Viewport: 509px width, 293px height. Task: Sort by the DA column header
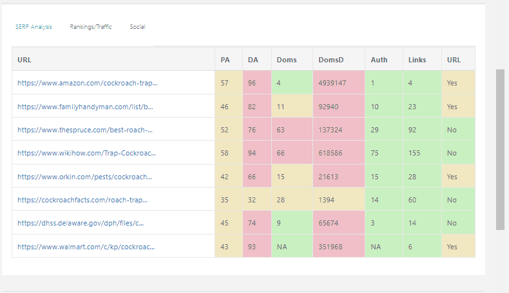[x=253, y=60]
